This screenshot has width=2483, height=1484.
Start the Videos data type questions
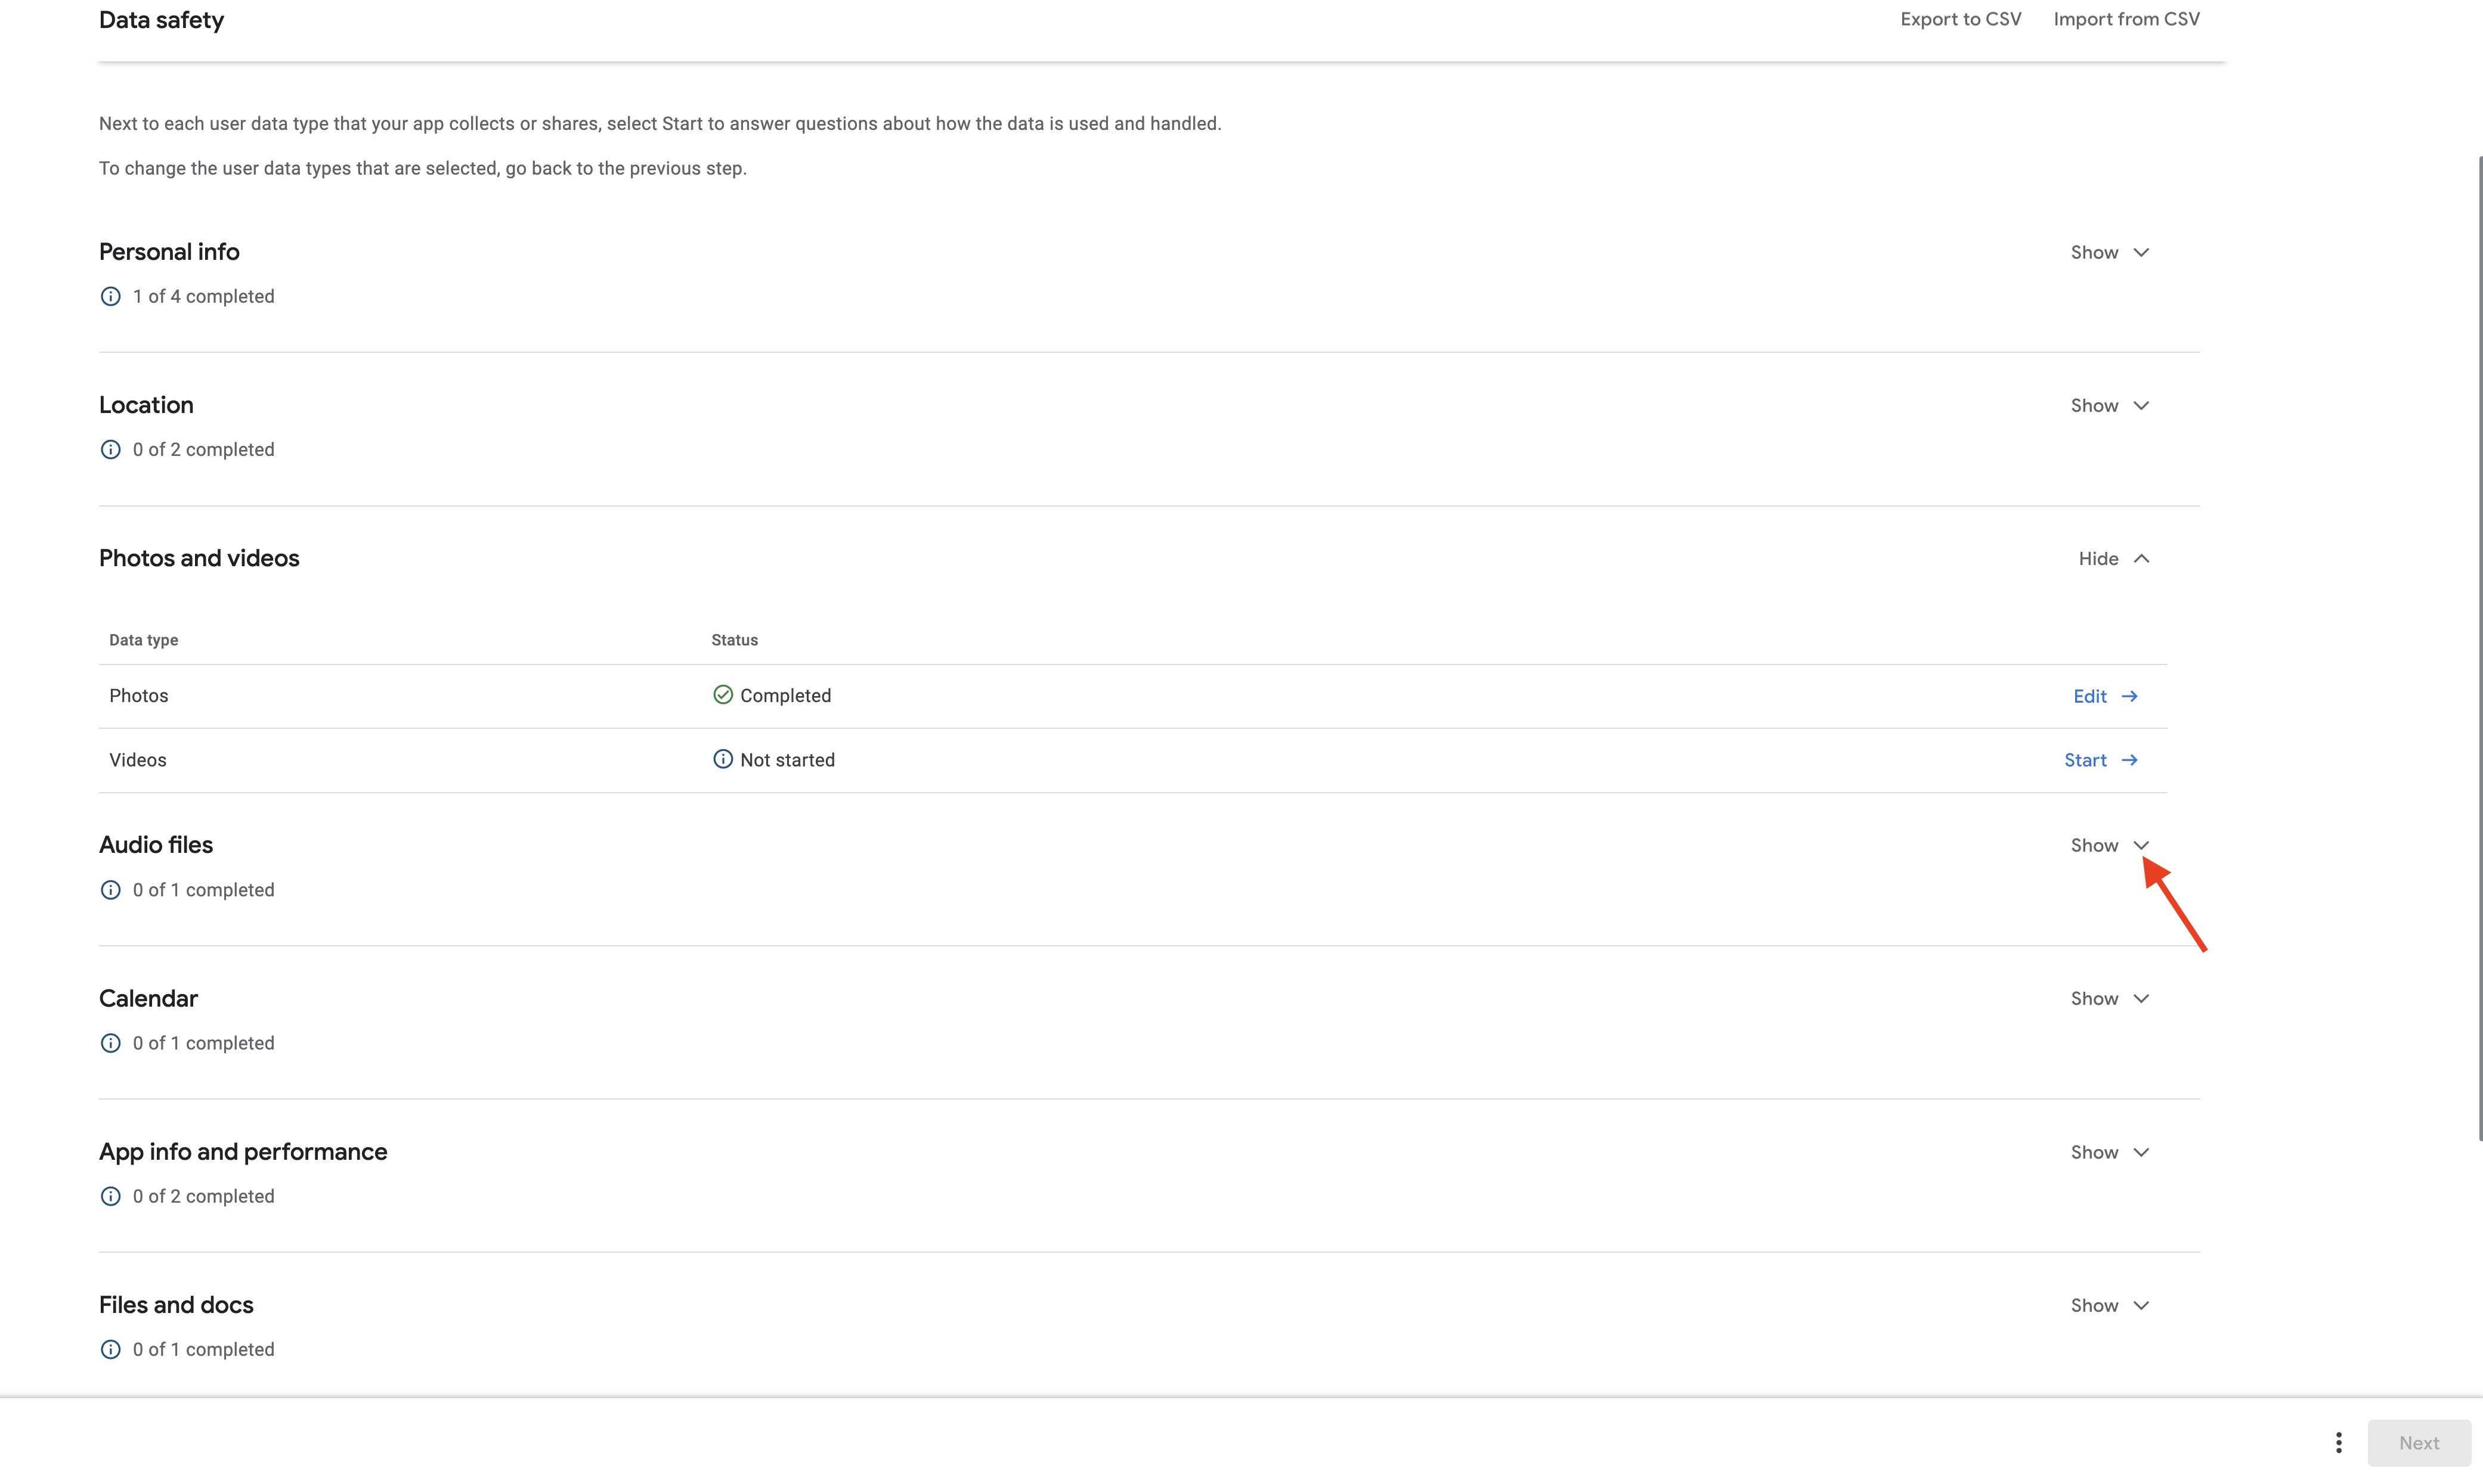click(x=2100, y=761)
